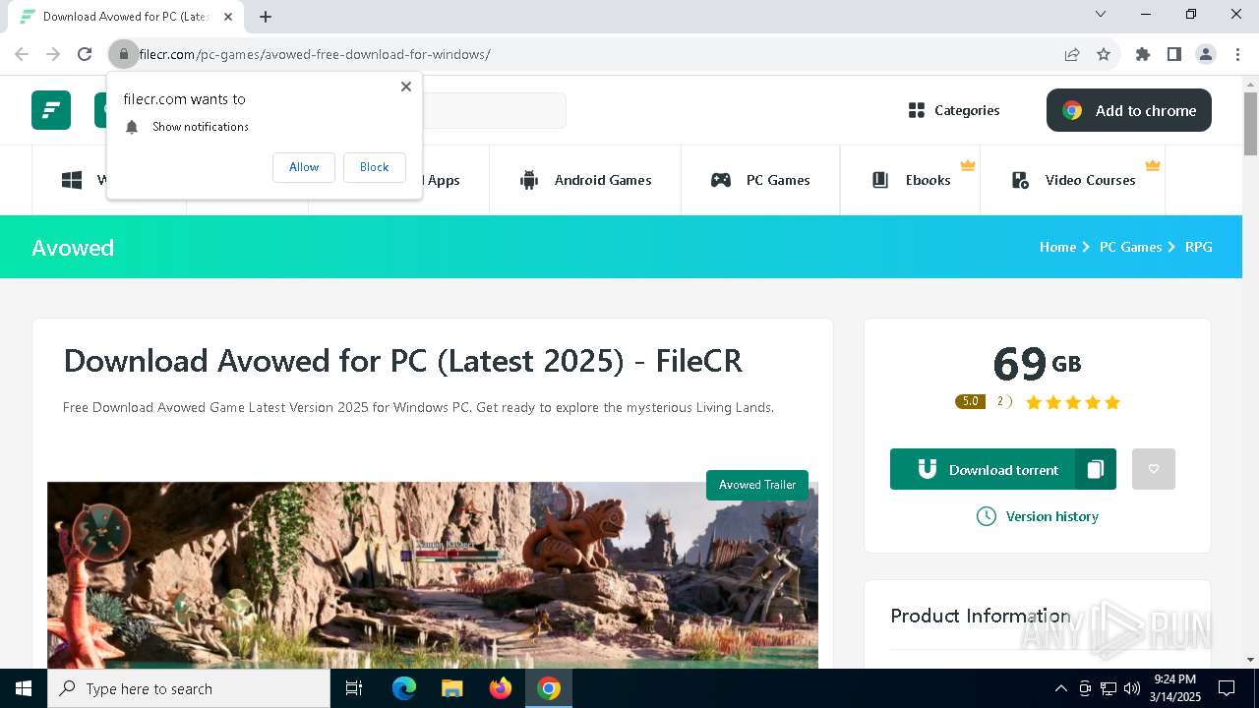Copy torrent link icon
The height and width of the screenshot is (708, 1259).
[x=1096, y=469]
